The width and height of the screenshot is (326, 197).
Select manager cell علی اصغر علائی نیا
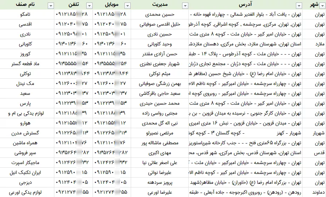tap(160, 163)
